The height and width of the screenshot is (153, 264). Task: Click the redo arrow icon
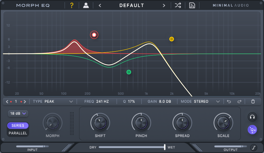click(x=239, y=102)
